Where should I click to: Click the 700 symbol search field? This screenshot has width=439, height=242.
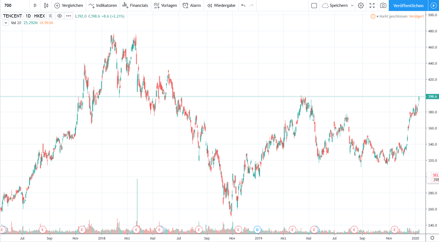pyautogui.click(x=14, y=5)
